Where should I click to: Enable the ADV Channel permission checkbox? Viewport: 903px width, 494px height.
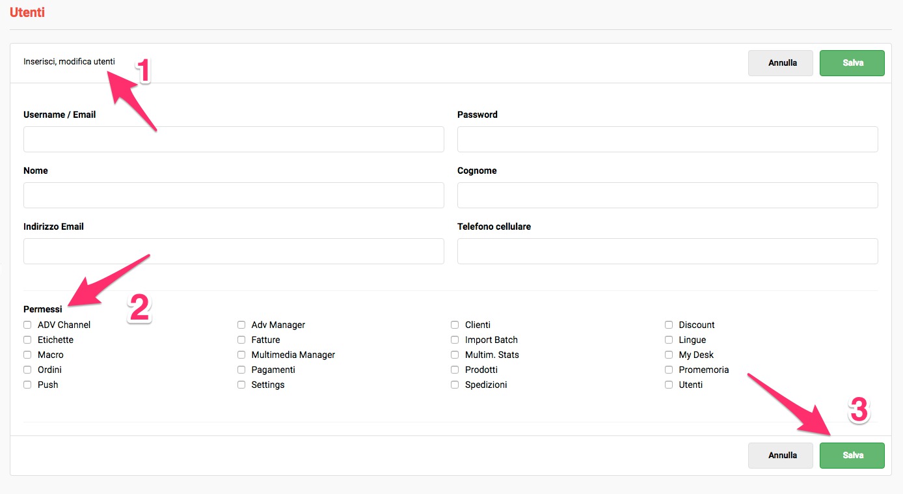pyautogui.click(x=27, y=325)
